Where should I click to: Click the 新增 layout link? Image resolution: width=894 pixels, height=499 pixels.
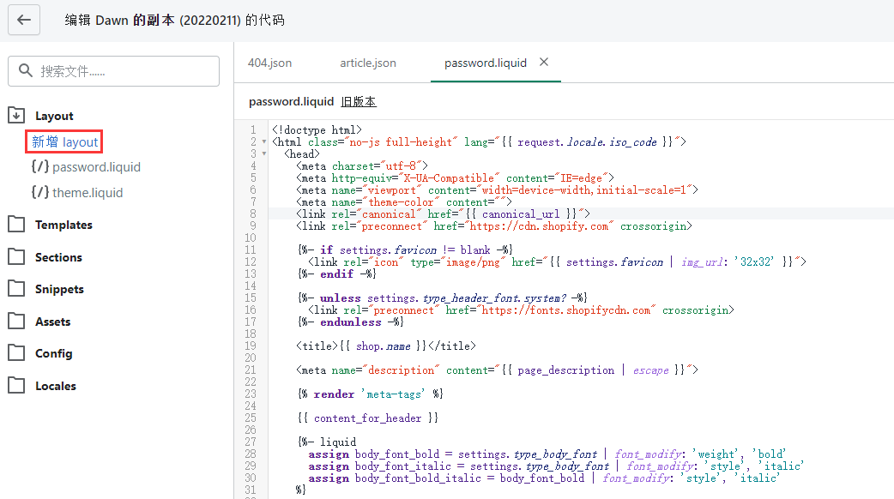pyautogui.click(x=65, y=141)
